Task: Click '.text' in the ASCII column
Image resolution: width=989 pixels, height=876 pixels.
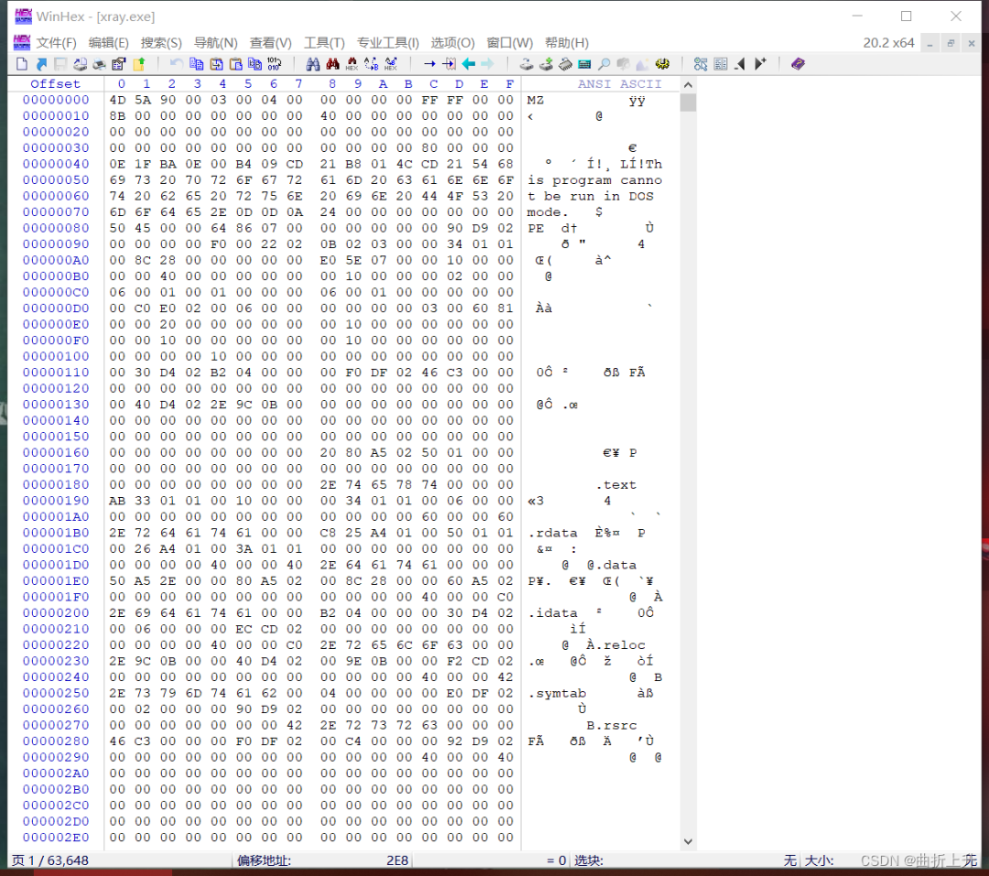Action: (615, 485)
